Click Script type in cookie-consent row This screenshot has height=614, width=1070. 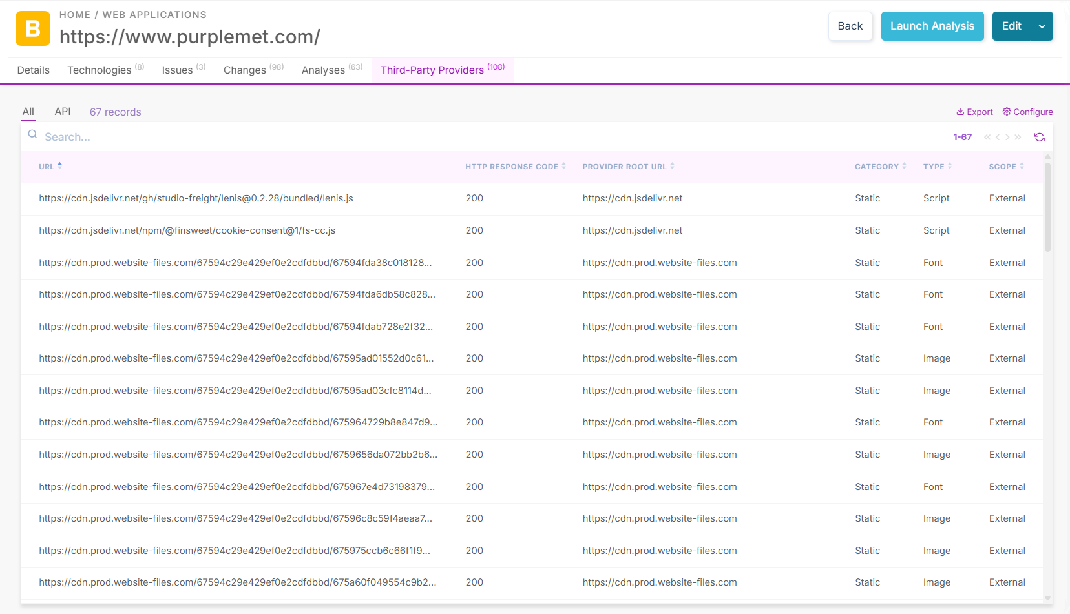(936, 230)
